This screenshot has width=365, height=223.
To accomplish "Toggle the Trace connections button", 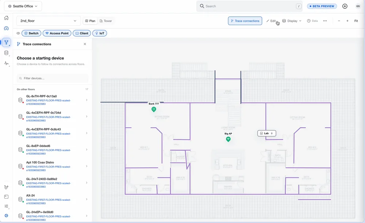I will [245, 21].
